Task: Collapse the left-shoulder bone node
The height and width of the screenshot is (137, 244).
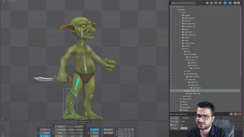Action: pos(183,54)
